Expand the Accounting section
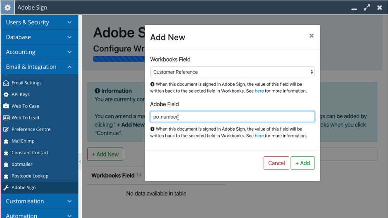This screenshot has height=218, width=388. pyautogui.click(x=39, y=52)
